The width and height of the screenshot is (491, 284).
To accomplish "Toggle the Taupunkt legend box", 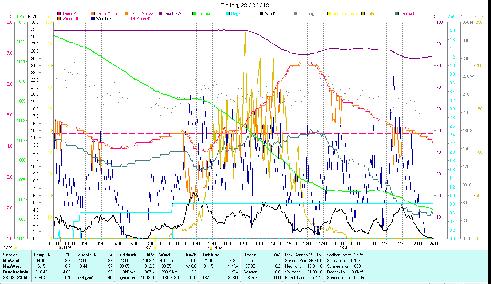I will pos(397,14).
